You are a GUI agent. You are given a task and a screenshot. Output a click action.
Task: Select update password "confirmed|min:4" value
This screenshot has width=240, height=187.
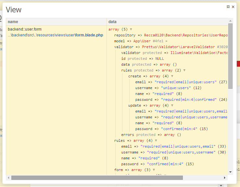[x=179, y=129]
